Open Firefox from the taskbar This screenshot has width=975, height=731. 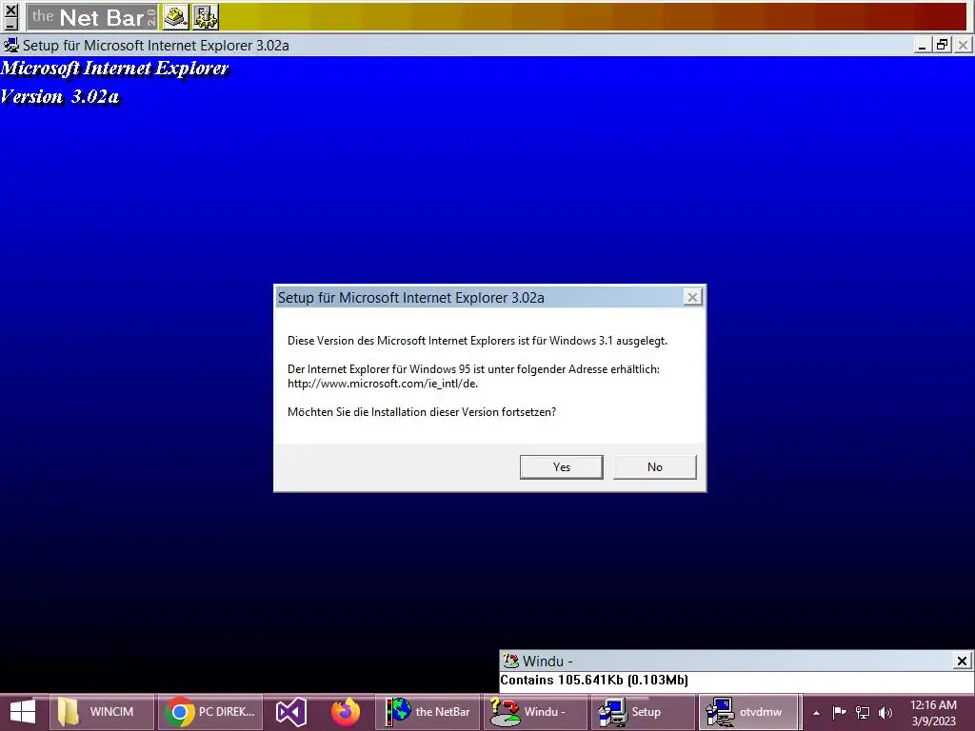click(345, 712)
